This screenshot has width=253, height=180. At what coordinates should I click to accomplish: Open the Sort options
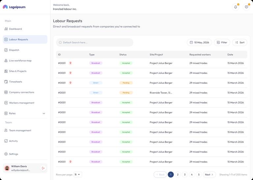pos(239,43)
